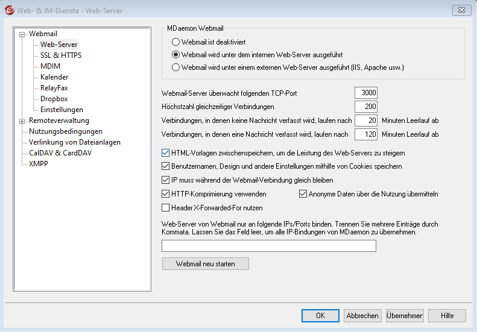Toggle Anonyme Daten über die Nutzung übermitteln
The image size is (477, 332).
303,194
